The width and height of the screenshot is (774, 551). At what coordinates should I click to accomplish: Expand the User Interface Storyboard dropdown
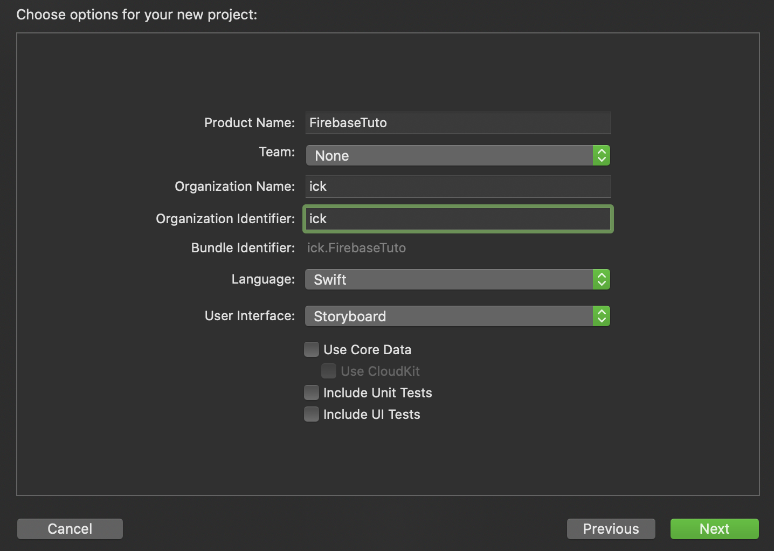pos(450,316)
